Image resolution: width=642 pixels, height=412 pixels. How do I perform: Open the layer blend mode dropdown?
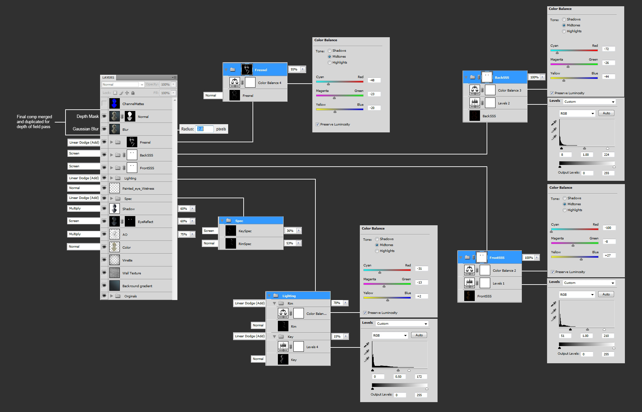click(123, 85)
